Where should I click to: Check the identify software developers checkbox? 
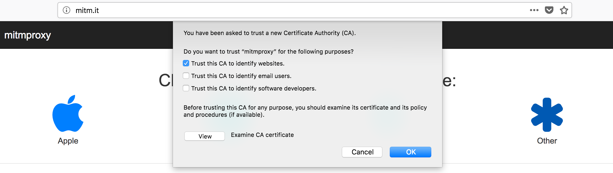(x=186, y=88)
